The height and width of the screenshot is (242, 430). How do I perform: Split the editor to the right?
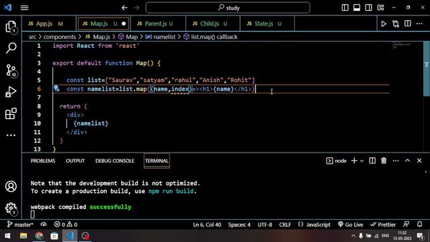pyautogui.click(x=408, y=24)
